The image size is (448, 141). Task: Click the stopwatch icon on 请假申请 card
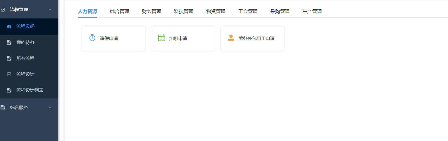click(92, 38)
